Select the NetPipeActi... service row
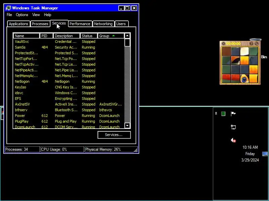The height and width of the screenshot is (201, 269). 69,70
